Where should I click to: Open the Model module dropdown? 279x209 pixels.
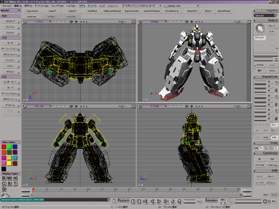11,10
